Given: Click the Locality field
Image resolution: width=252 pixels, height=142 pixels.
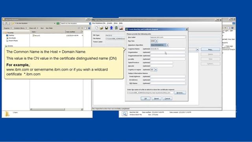Looking at the screenshot, I should [168, 59].
